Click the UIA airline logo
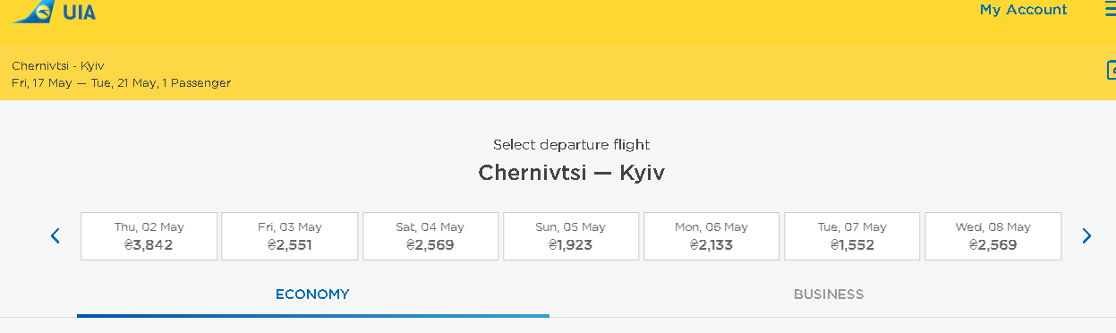The width and height of the screenshot is (1116, 333). (55, 12)
